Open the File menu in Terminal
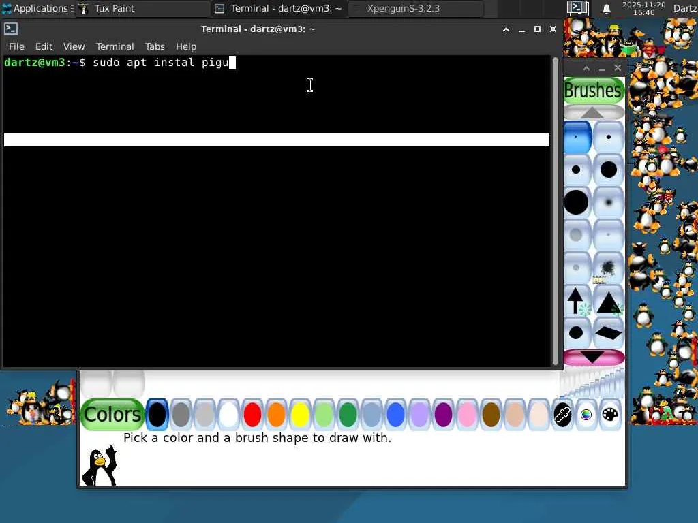Viewport: 698px width, 523px height. click(x=16, y=46)
